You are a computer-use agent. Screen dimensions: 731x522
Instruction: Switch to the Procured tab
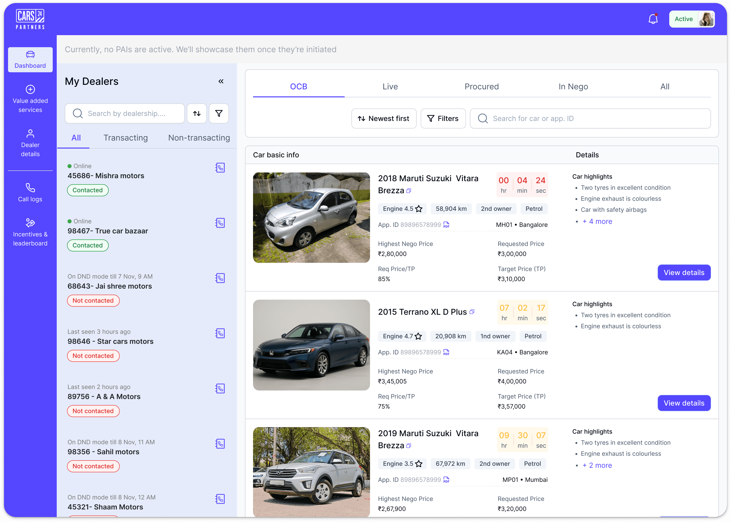click(482, 87)
